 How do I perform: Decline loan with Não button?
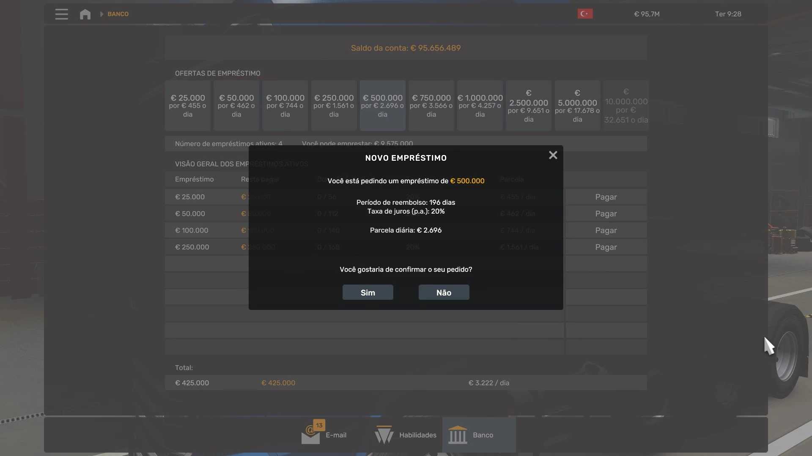pos(444,293)
